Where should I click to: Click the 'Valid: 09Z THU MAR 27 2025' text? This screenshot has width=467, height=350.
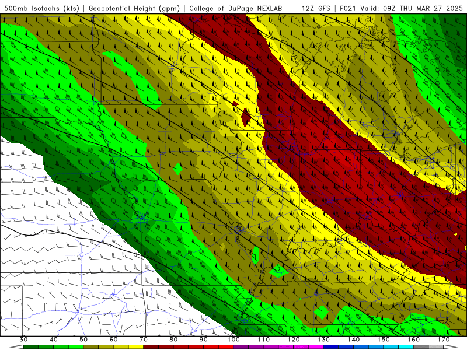point(412,9)
